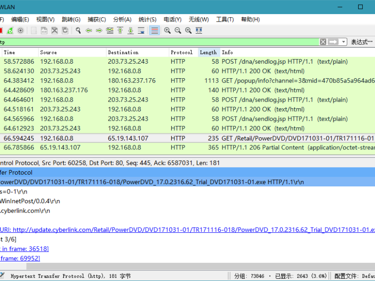Sort packets by Protocol column header
The height and width of the screenshot is (281, 375).
click(183, 52)
